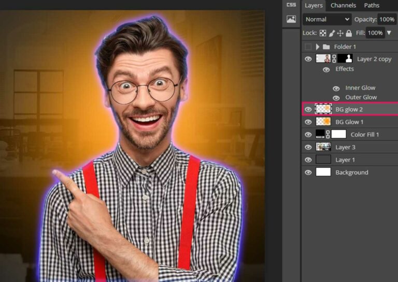Select the Folder 1 name
Image resolution: width=398 pixels, height=282 pixels.
point(345,47)
